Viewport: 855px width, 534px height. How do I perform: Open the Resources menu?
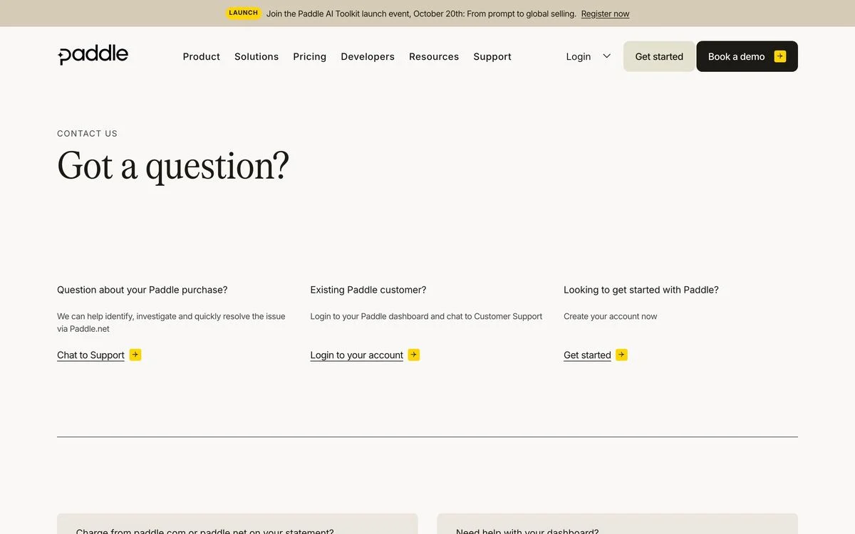[x=434, y=56]
